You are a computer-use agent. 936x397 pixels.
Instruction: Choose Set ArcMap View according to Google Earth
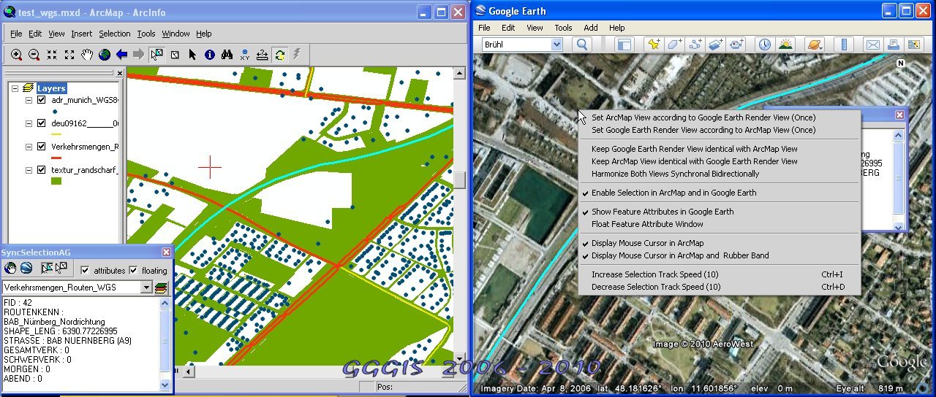point(703,117)
